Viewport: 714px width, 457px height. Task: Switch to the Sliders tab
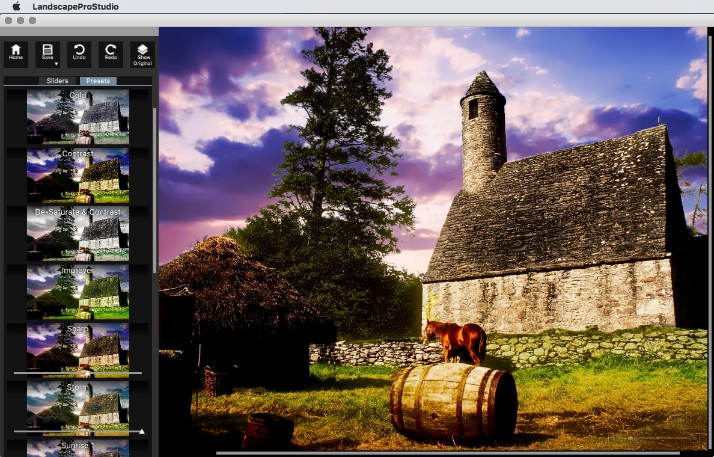58,81
